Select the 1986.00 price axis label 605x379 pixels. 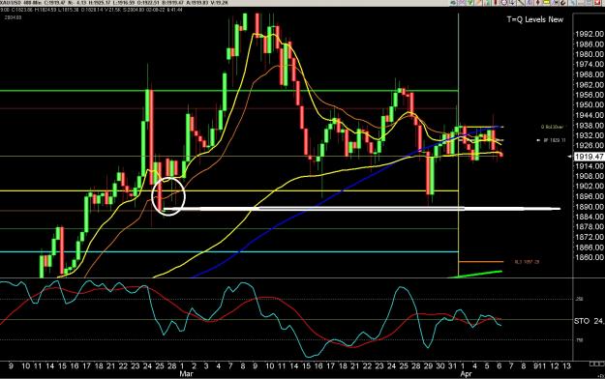tap(590, 44)
